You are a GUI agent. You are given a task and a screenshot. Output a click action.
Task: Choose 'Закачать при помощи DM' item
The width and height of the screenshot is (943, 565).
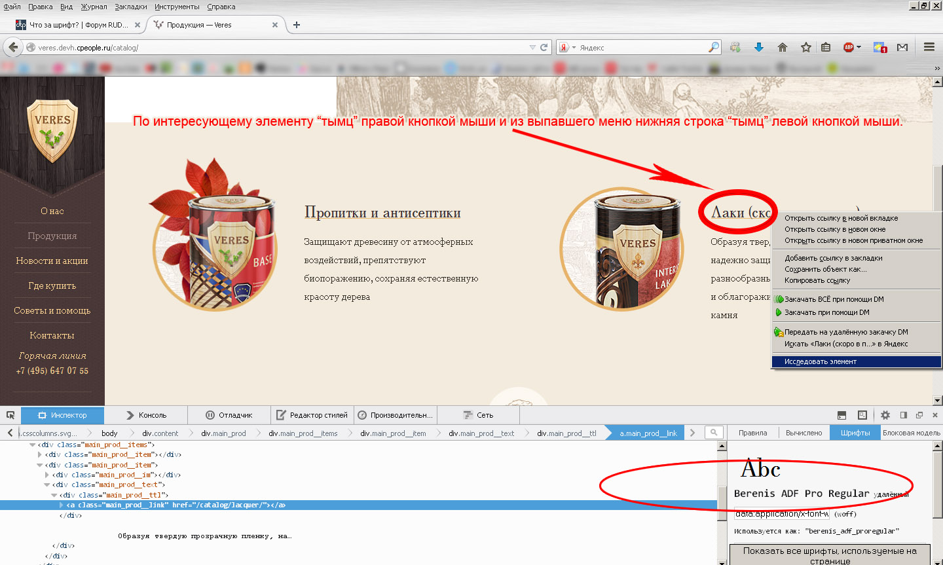[857, 312]
